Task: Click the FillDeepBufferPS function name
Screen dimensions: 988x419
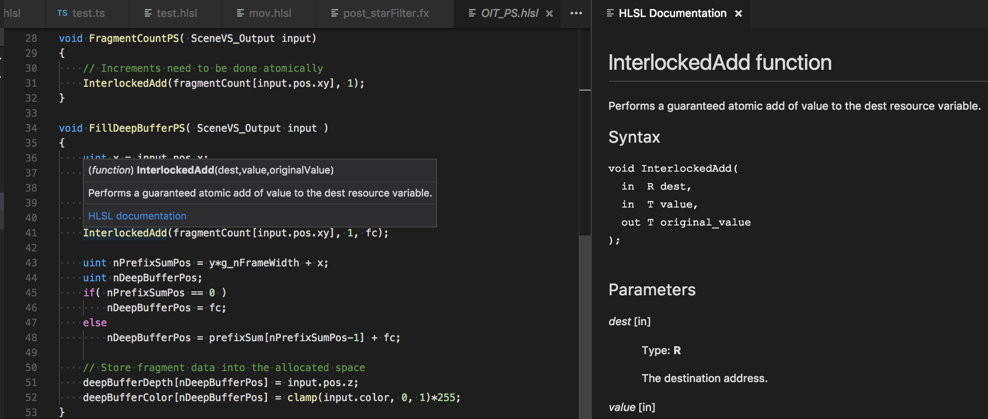Action: coord(137,128)
